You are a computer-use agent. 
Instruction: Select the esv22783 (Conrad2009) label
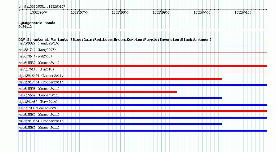(x=38, y=108)
